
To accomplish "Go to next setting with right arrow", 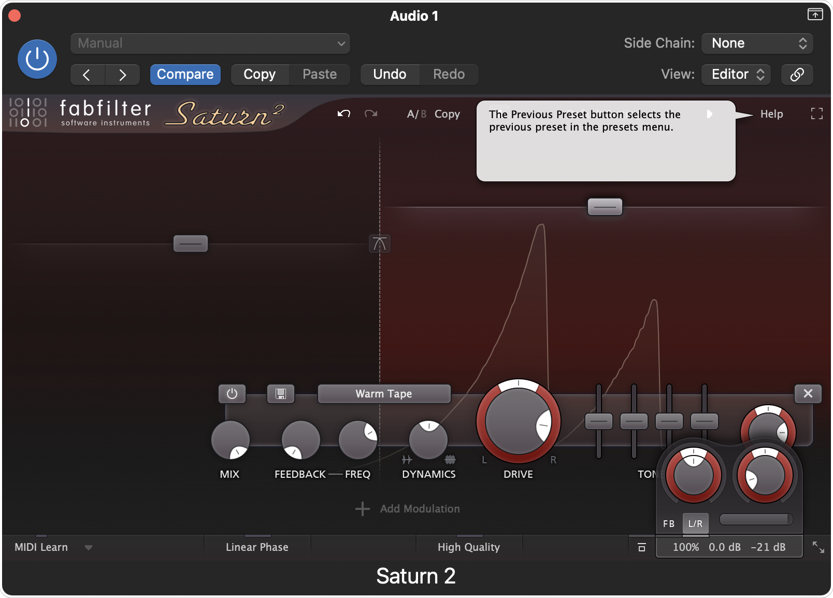I will [x=122, y=75].
